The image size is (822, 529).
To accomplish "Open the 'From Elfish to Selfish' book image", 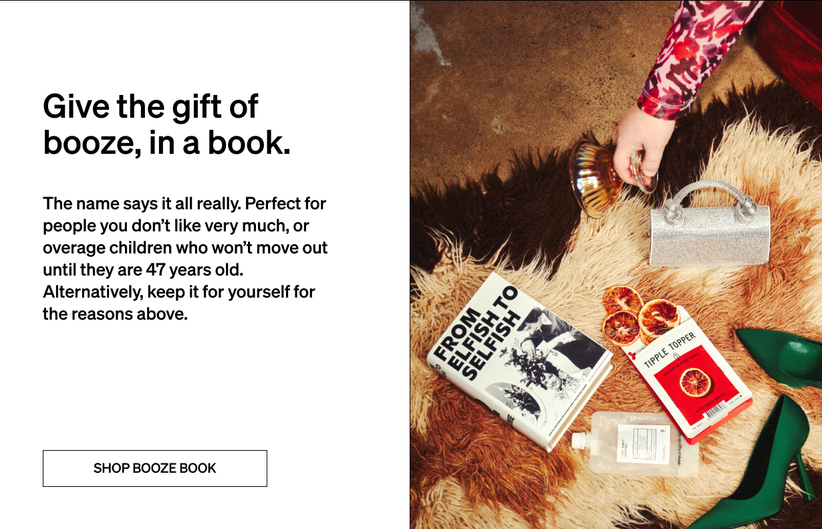I will [519, 361].
